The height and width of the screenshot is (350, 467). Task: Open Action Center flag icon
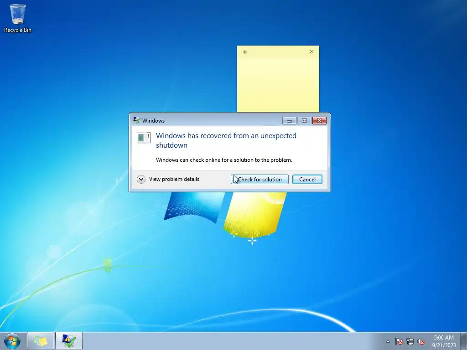(399, 341)
